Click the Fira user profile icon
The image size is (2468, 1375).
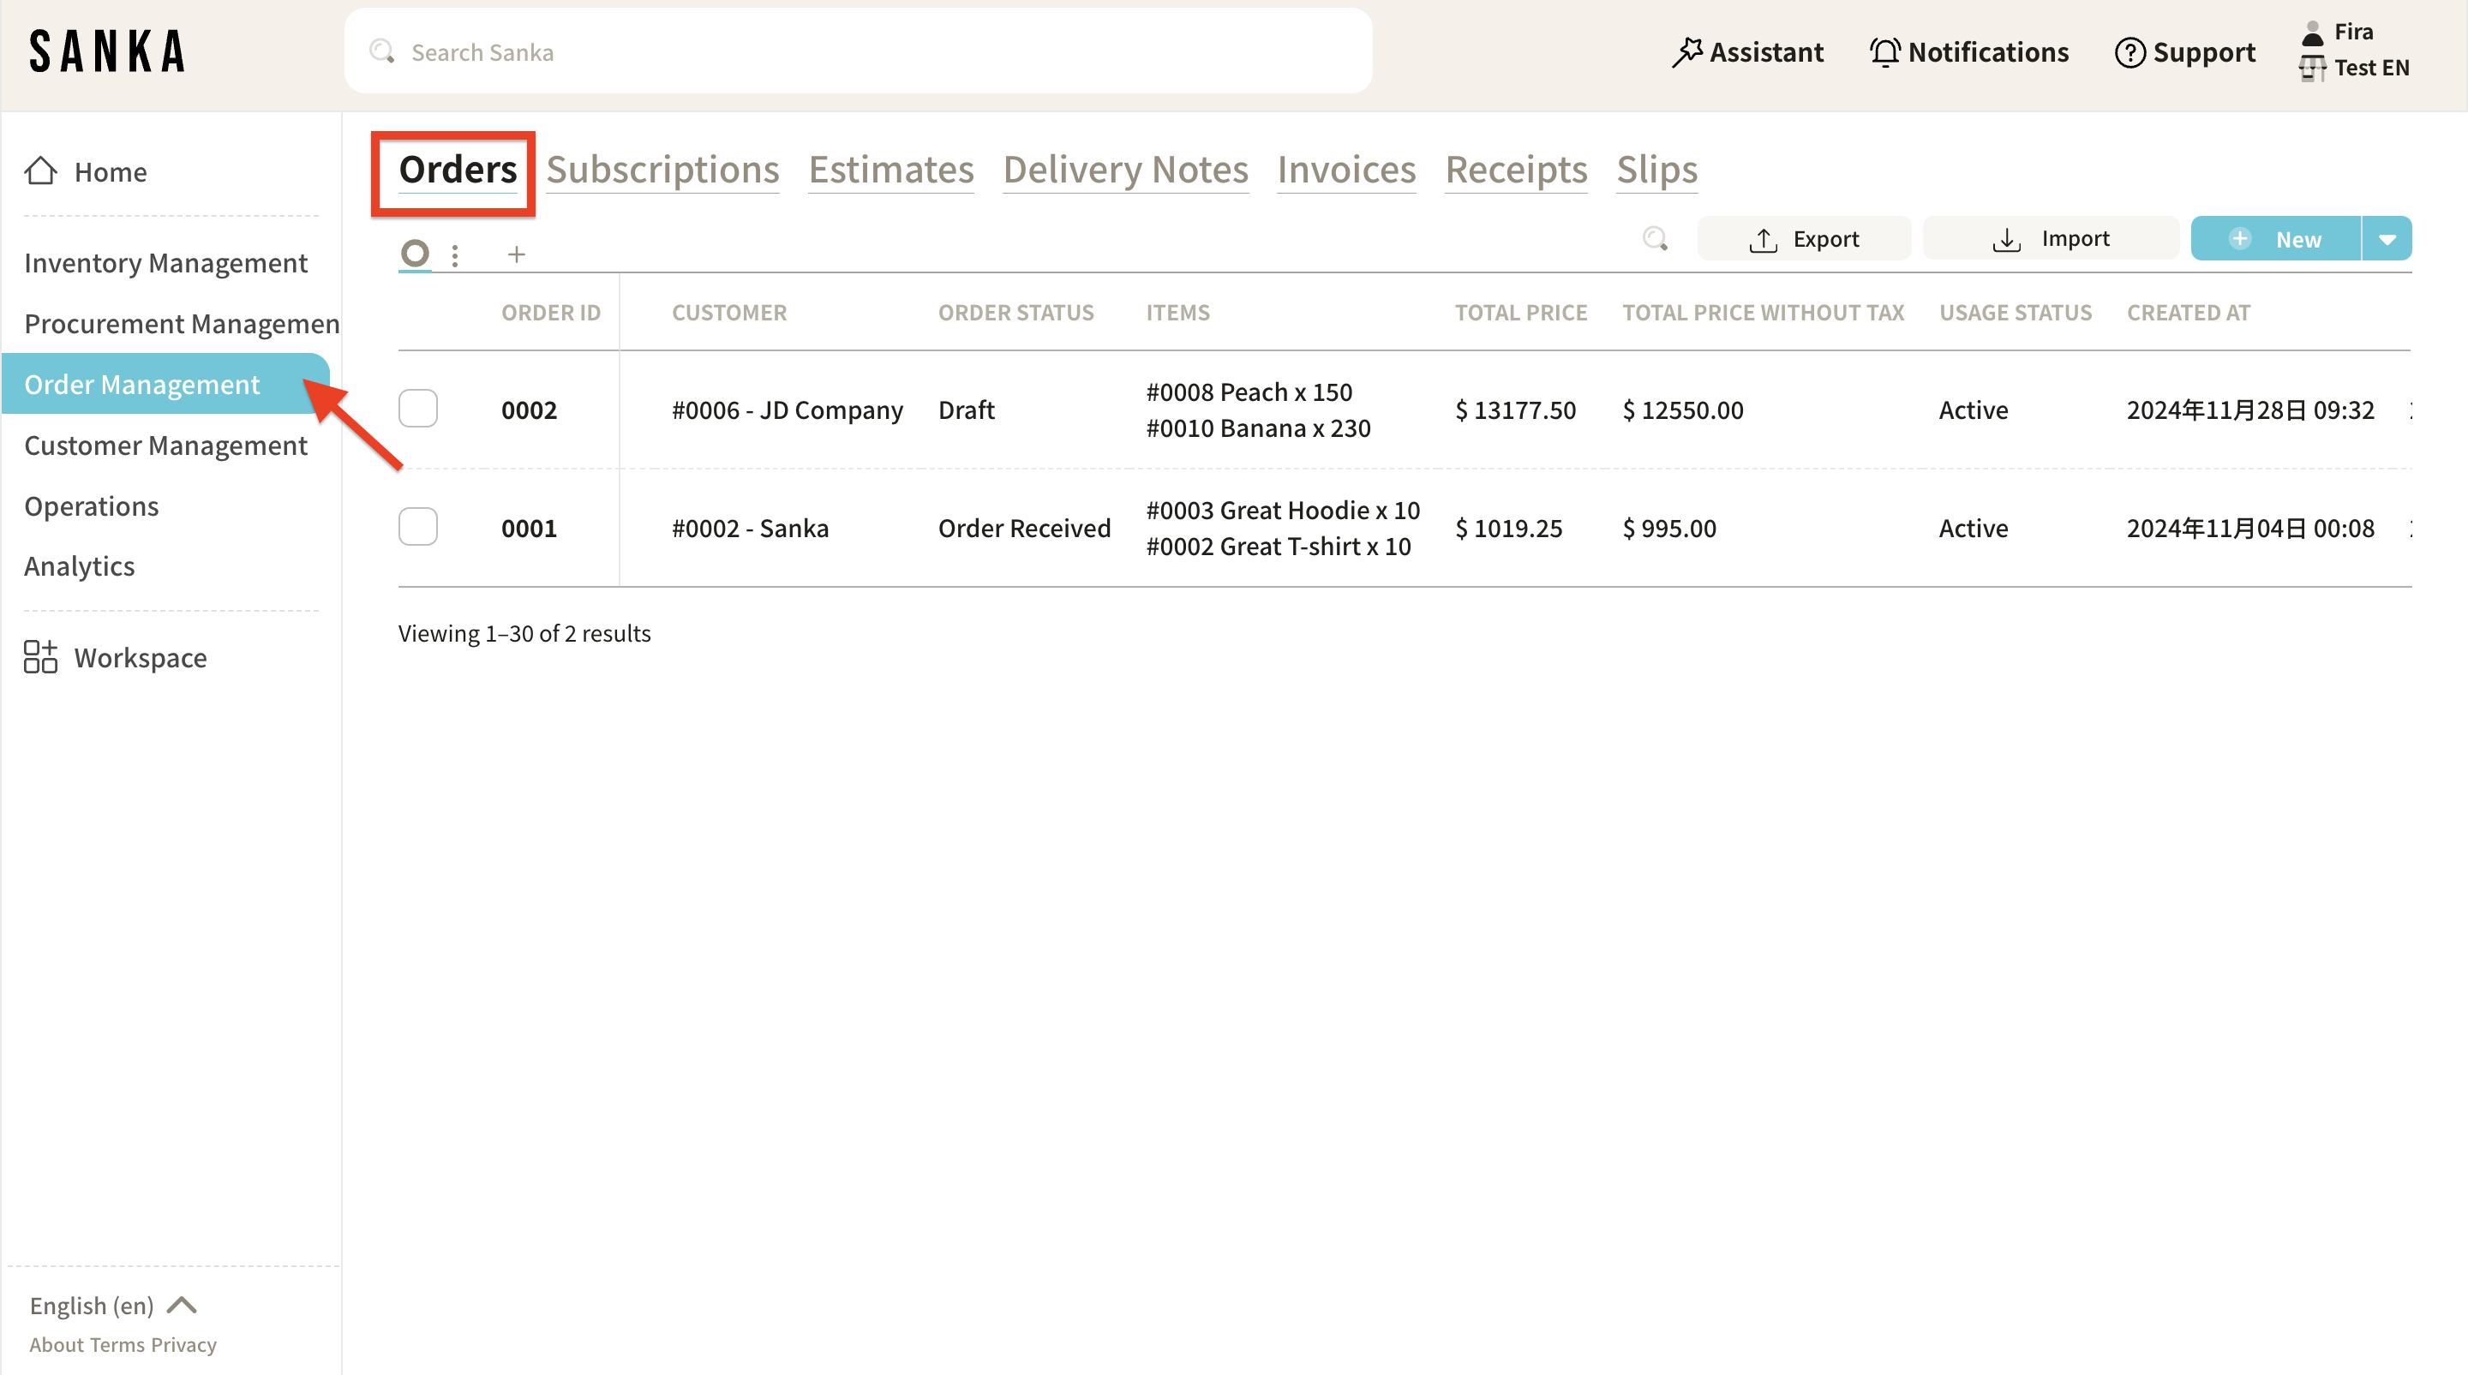(2312, 33)
